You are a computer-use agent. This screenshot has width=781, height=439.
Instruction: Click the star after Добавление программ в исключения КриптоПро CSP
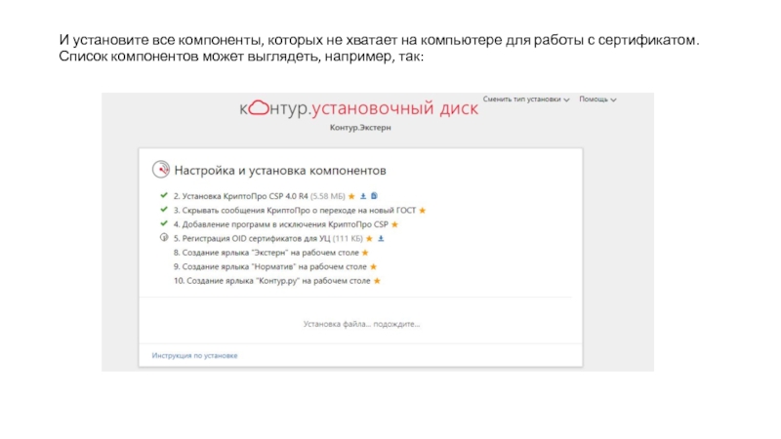pyautogui.click(x=395, y=224)
